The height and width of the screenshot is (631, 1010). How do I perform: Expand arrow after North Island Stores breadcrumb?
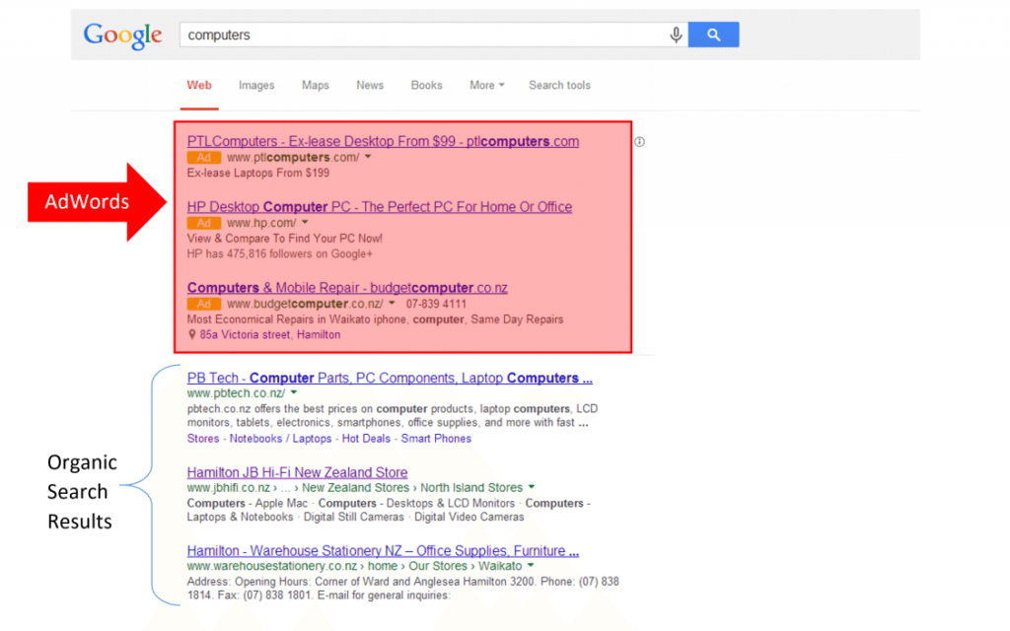click(532, 487)
